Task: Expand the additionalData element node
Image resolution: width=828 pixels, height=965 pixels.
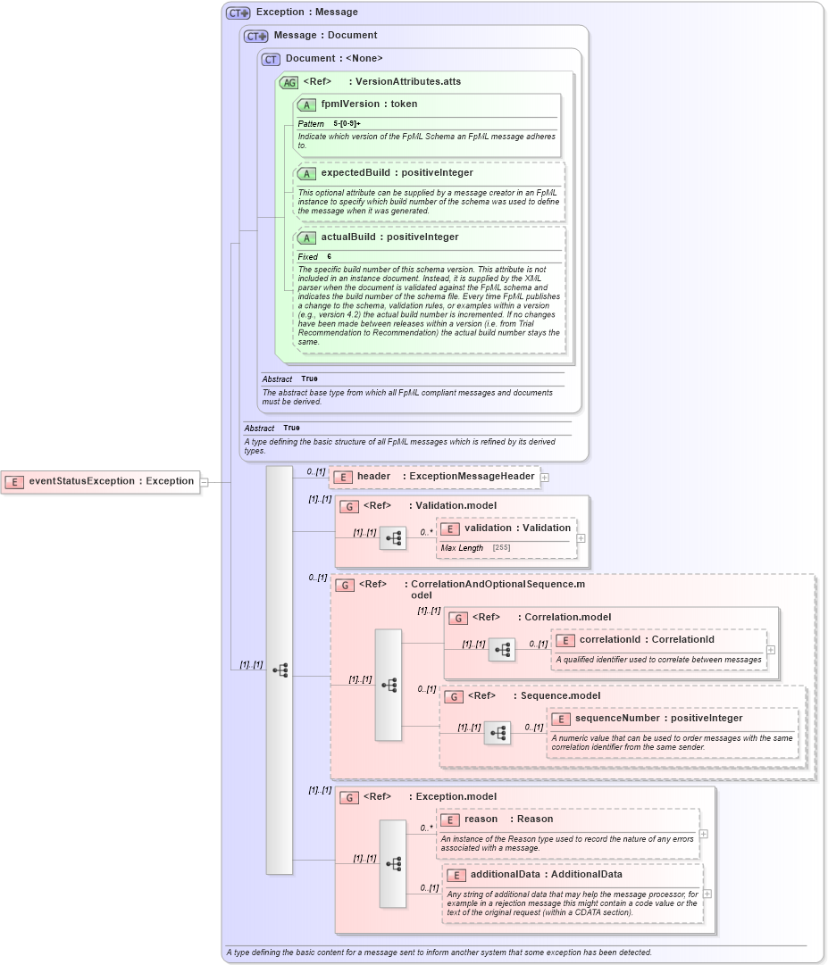Action: (x=707, y=894)
